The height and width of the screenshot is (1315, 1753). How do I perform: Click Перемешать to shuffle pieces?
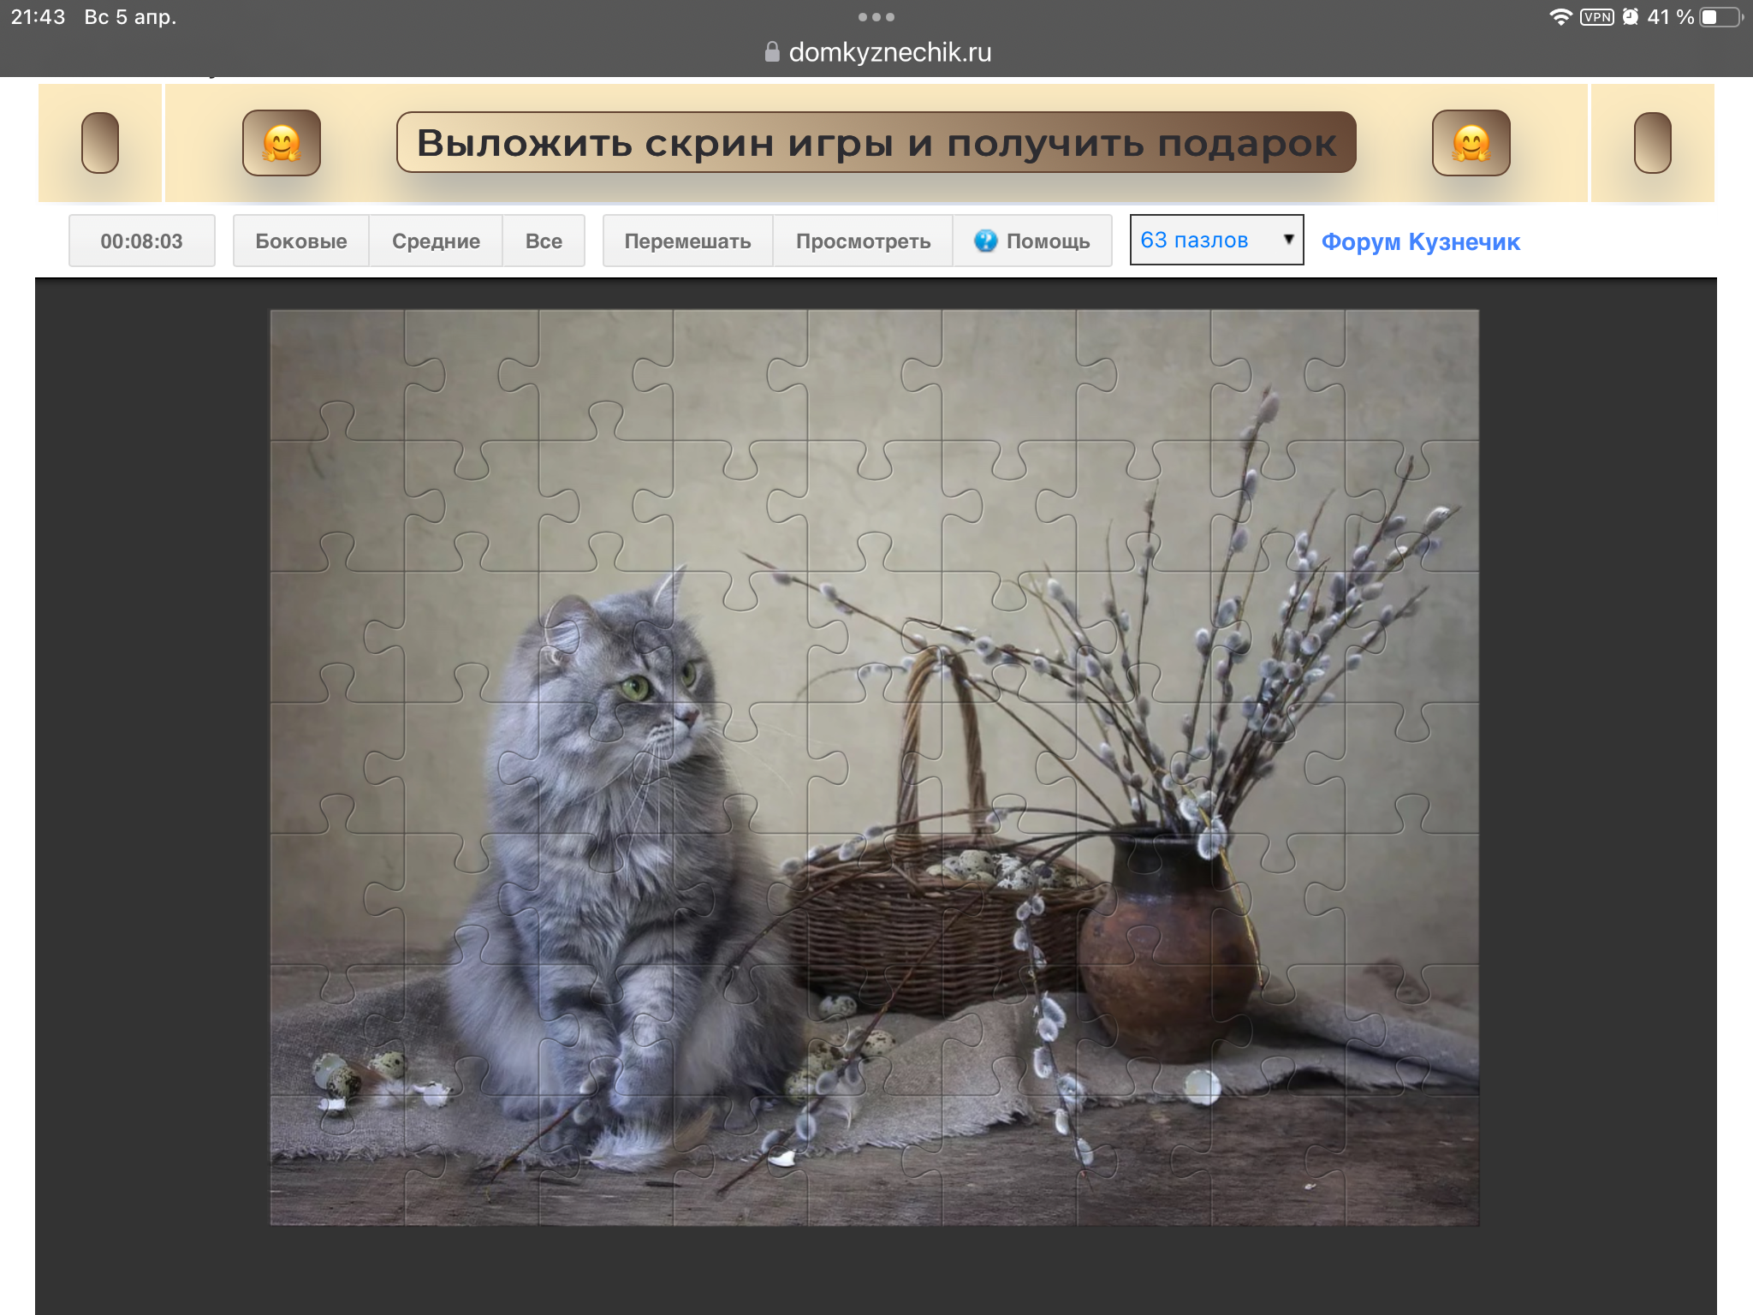687,241
